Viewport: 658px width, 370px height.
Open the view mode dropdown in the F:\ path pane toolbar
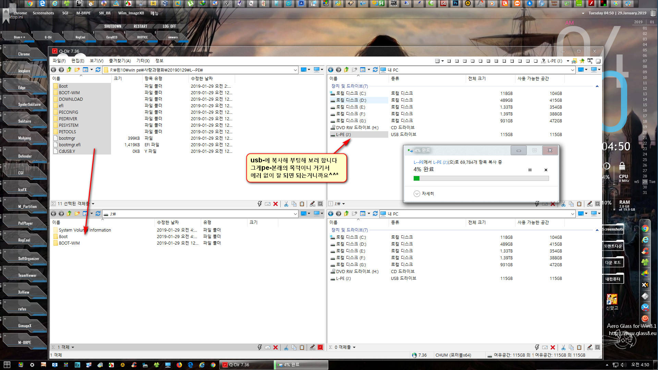[x=92, y=70]
